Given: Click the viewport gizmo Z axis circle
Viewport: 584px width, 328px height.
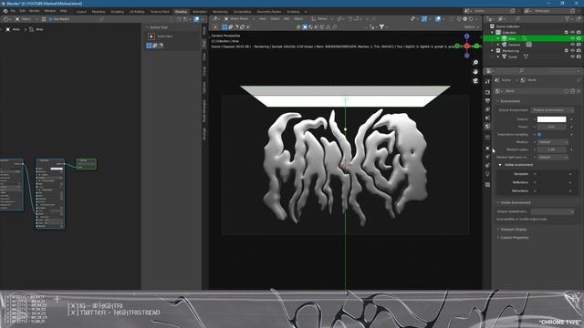Looking at the screenshot, I should coord(466,36).
